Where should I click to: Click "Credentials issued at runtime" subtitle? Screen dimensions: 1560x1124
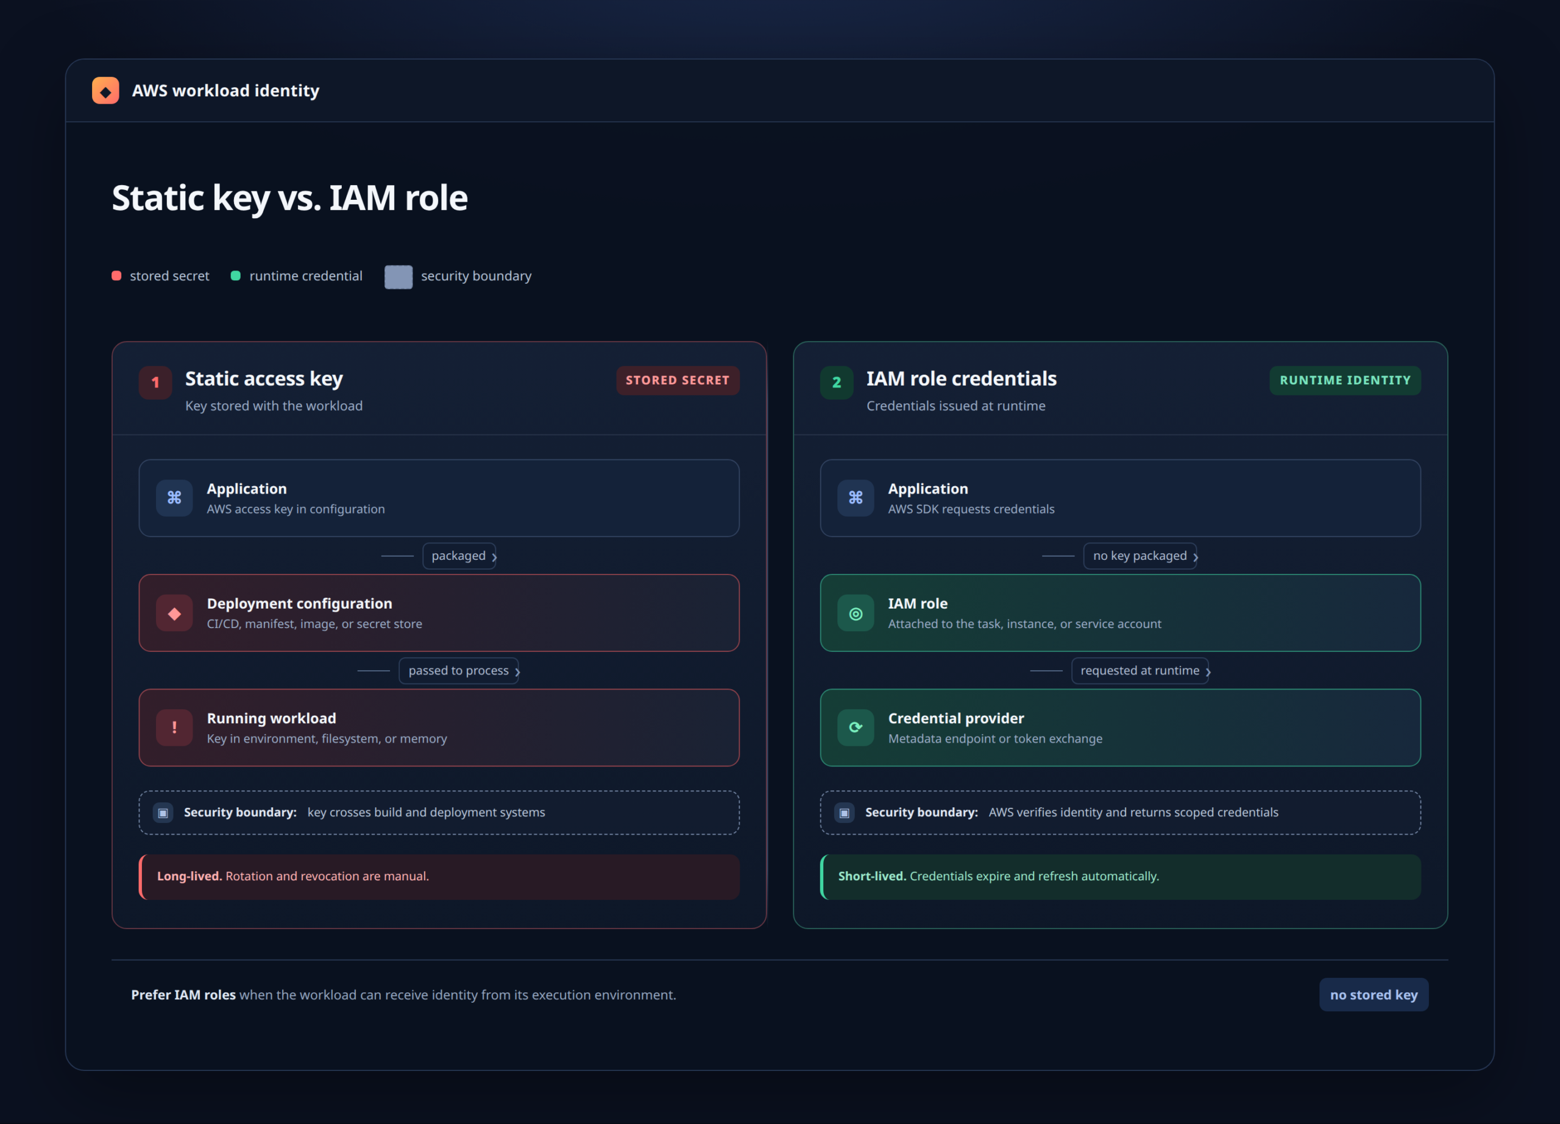(x=956, y=406)
